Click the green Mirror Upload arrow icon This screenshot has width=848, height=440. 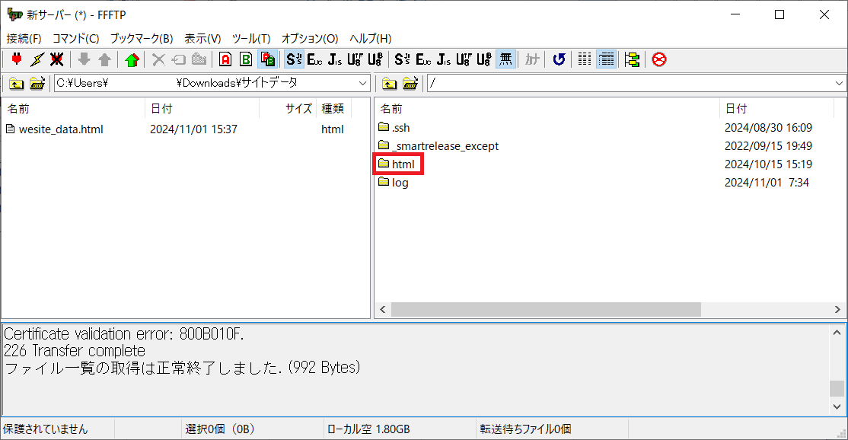click(132, 59)
